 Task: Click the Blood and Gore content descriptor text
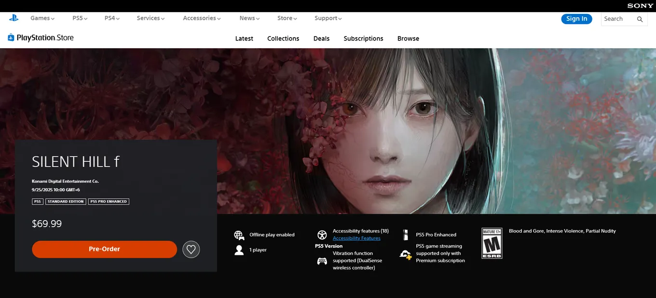[x=562, y=231]
